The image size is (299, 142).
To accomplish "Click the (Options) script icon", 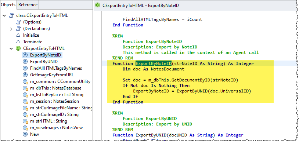I will (18, 22).
